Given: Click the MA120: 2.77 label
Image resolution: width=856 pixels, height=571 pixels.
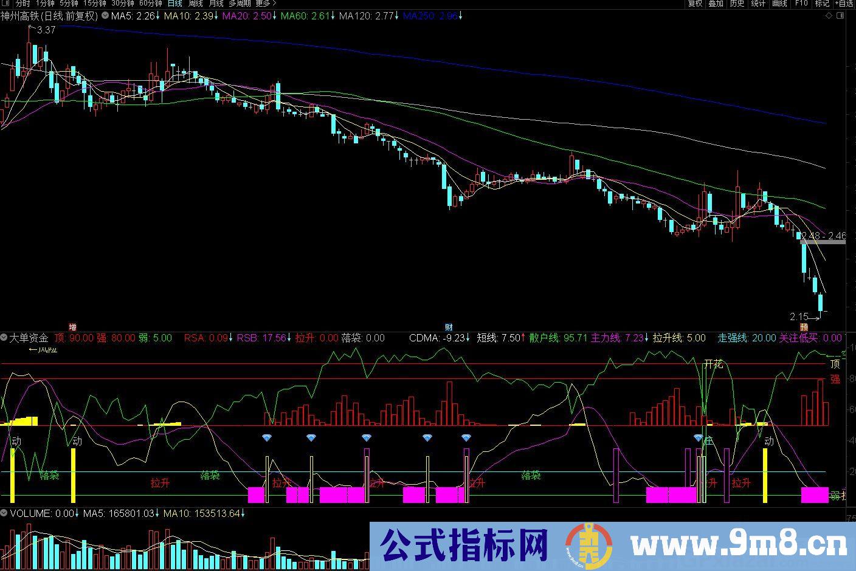Looking at the screenshot, I should click(x=370, y=16).
